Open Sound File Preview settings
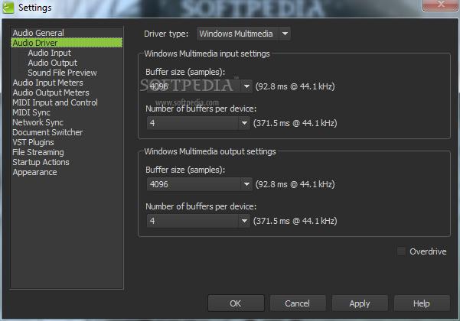The width and height of the screenshot is (460, 321). (x=62, y=73)
